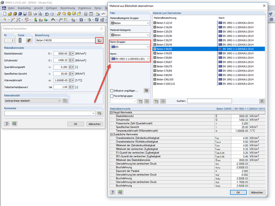Click the material color picker icon

click(x=29, y=40)
